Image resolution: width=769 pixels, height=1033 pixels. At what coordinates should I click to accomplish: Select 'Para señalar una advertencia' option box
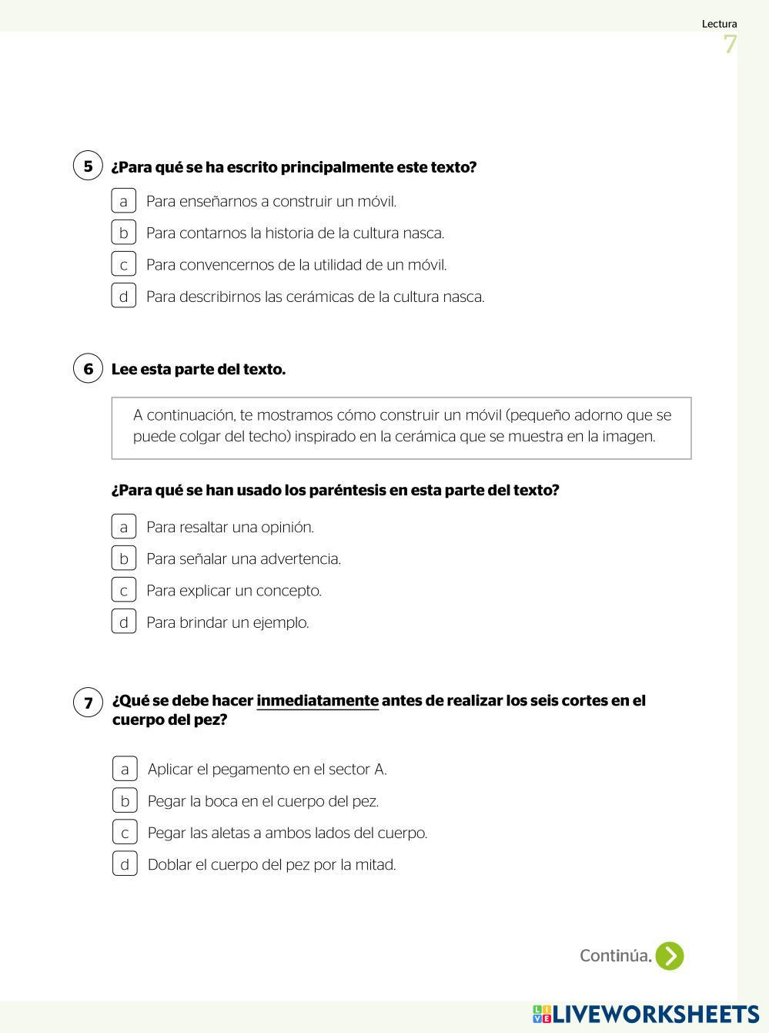click(x=123, y=558)
